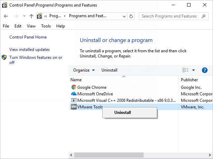This screenshot has height=159, width=213.
Task: Close the Programs and Features window
Action: tap(205, 5)
